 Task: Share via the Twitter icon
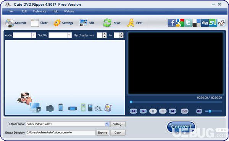pos(188,23)
